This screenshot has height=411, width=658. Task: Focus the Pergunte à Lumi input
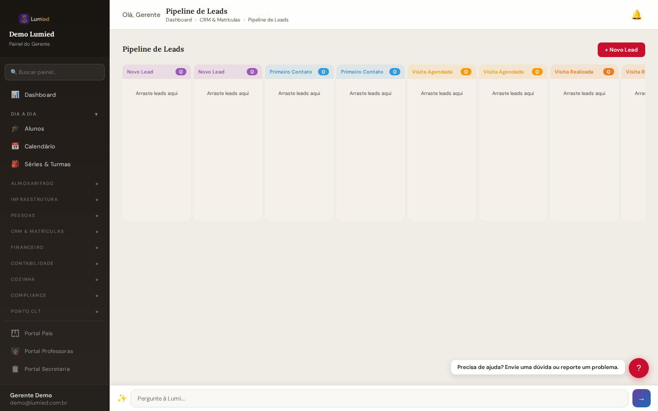pos(379,398)
